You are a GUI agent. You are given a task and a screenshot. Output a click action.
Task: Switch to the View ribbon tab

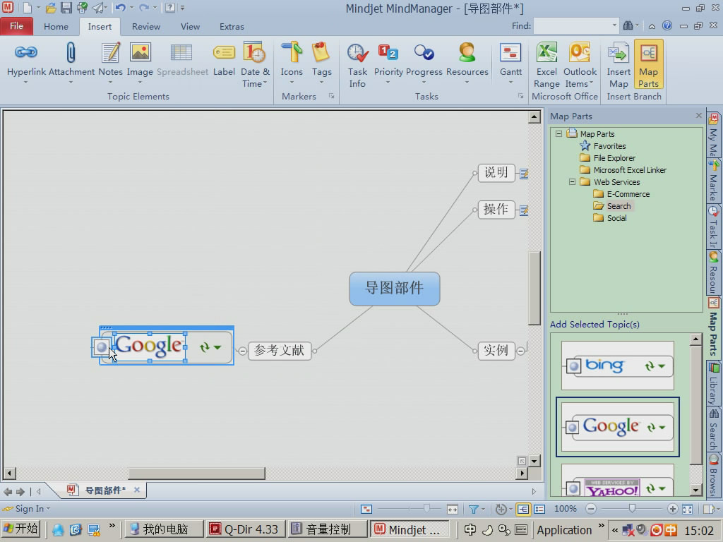pos(190,26)
